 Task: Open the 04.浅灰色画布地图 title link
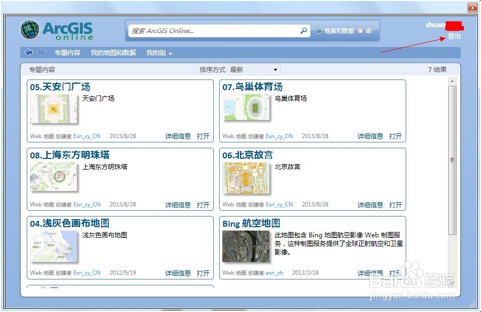click(69, 223)
